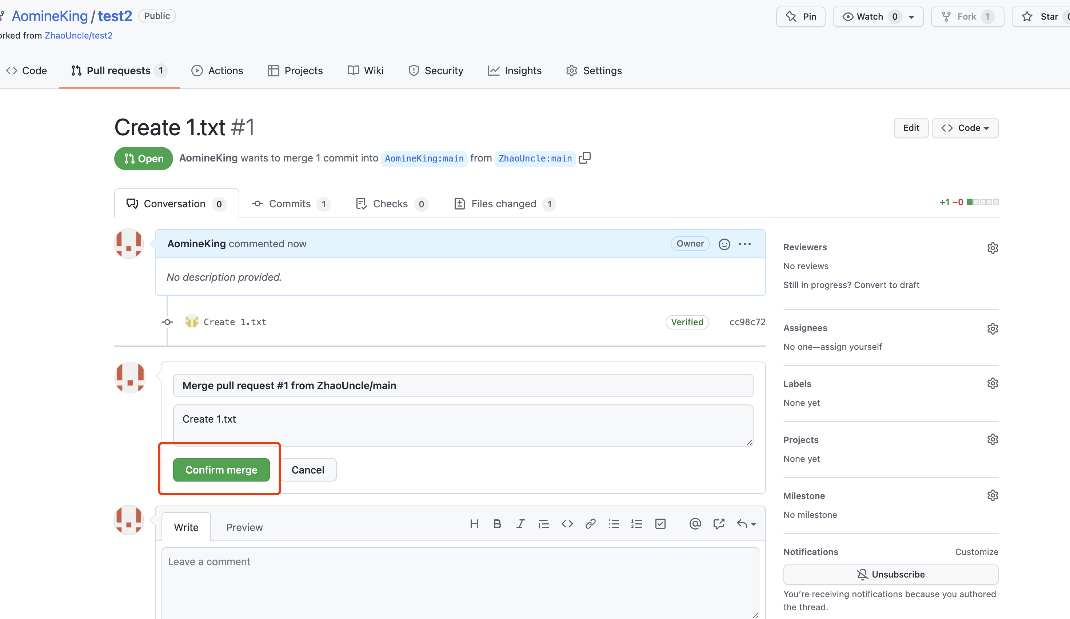The image size is (1070, 619).
Task: Open the ZhaoUncle/test2 fork link
Action: 79,35
